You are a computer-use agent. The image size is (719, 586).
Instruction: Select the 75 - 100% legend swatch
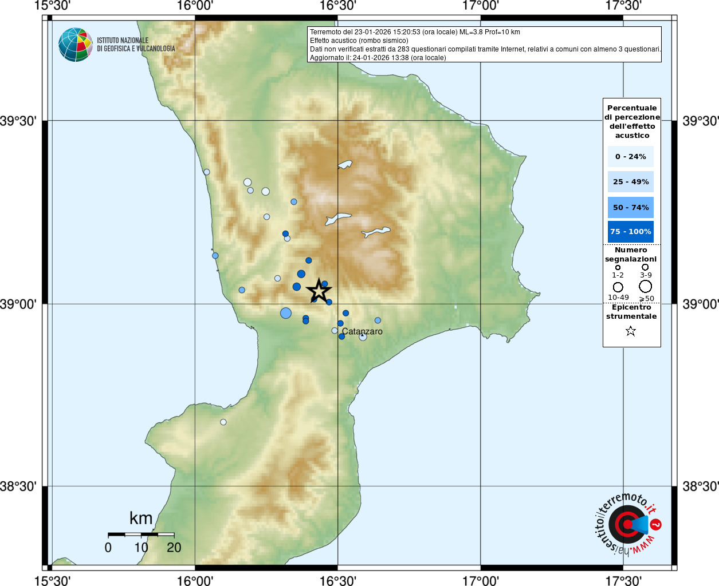[630, 232]
